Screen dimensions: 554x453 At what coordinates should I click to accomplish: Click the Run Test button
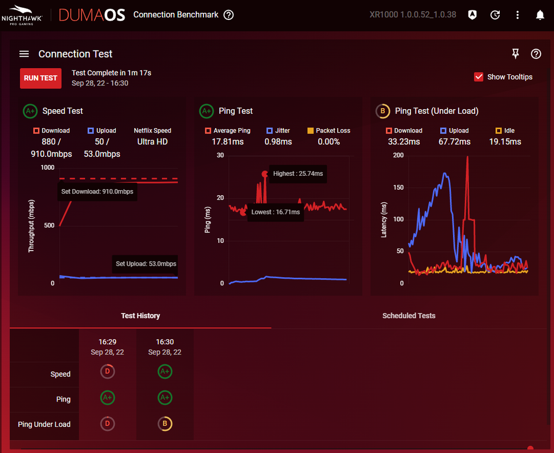point(40,78)
